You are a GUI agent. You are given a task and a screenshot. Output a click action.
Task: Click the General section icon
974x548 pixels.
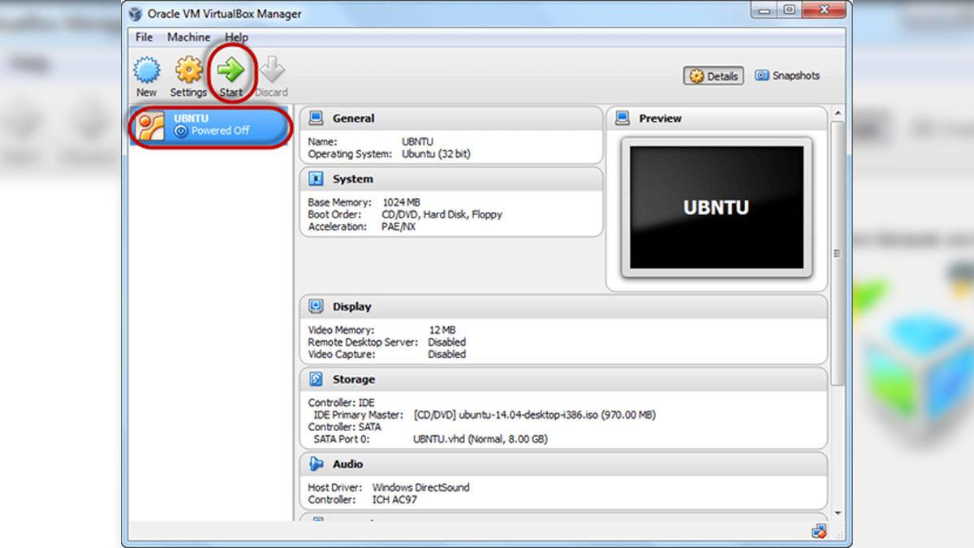(x=317, y=117)
